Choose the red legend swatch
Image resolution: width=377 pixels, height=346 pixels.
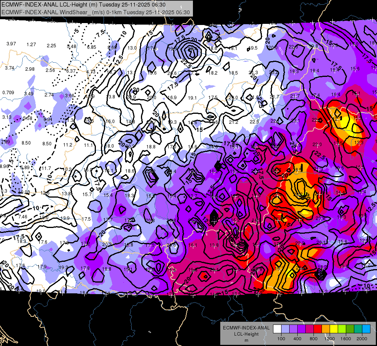click(x=318, y=329)
